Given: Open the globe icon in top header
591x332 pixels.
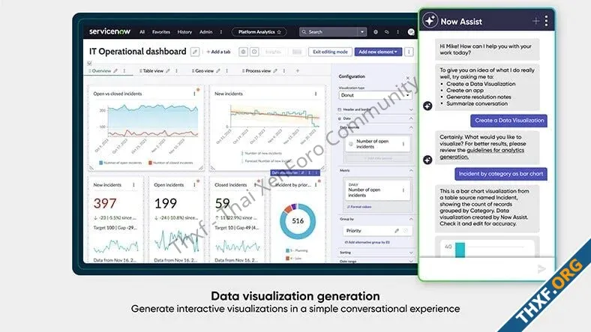Looking at the screenshot, I should click(376, 32).
